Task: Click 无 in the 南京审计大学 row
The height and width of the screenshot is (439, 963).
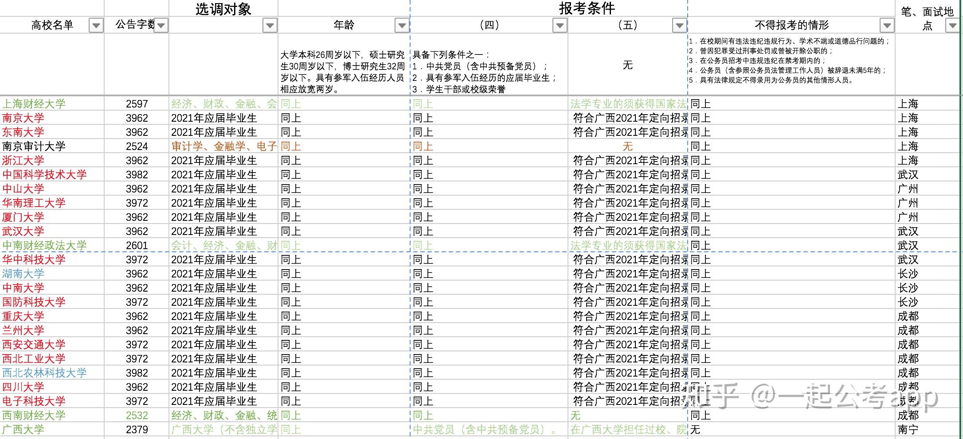Action: [x=628, y=146]
